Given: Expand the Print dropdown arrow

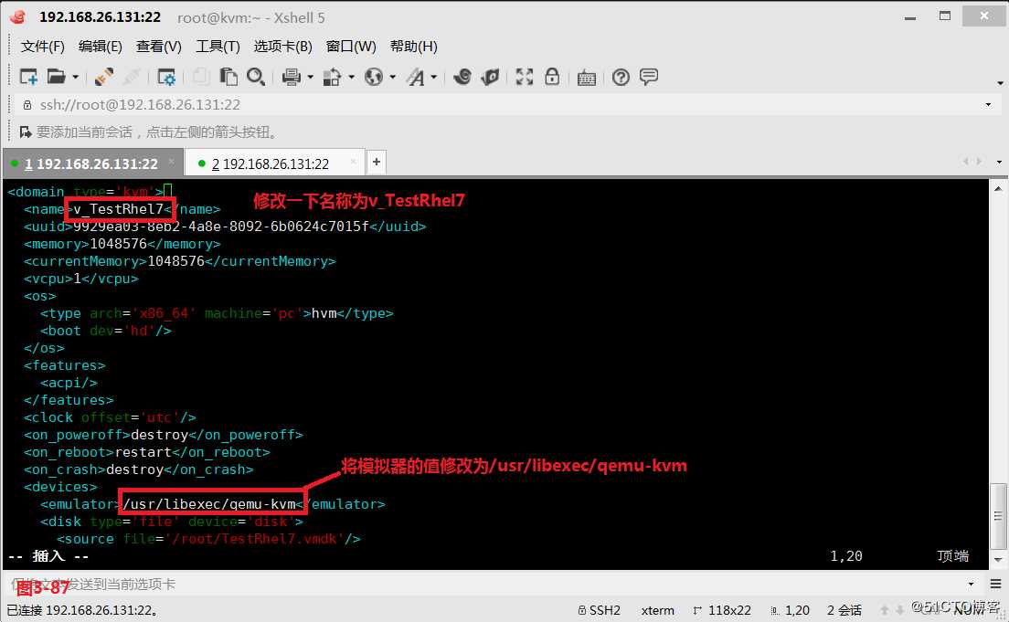Looking at the screenshot, I should [x=310, y=78].
